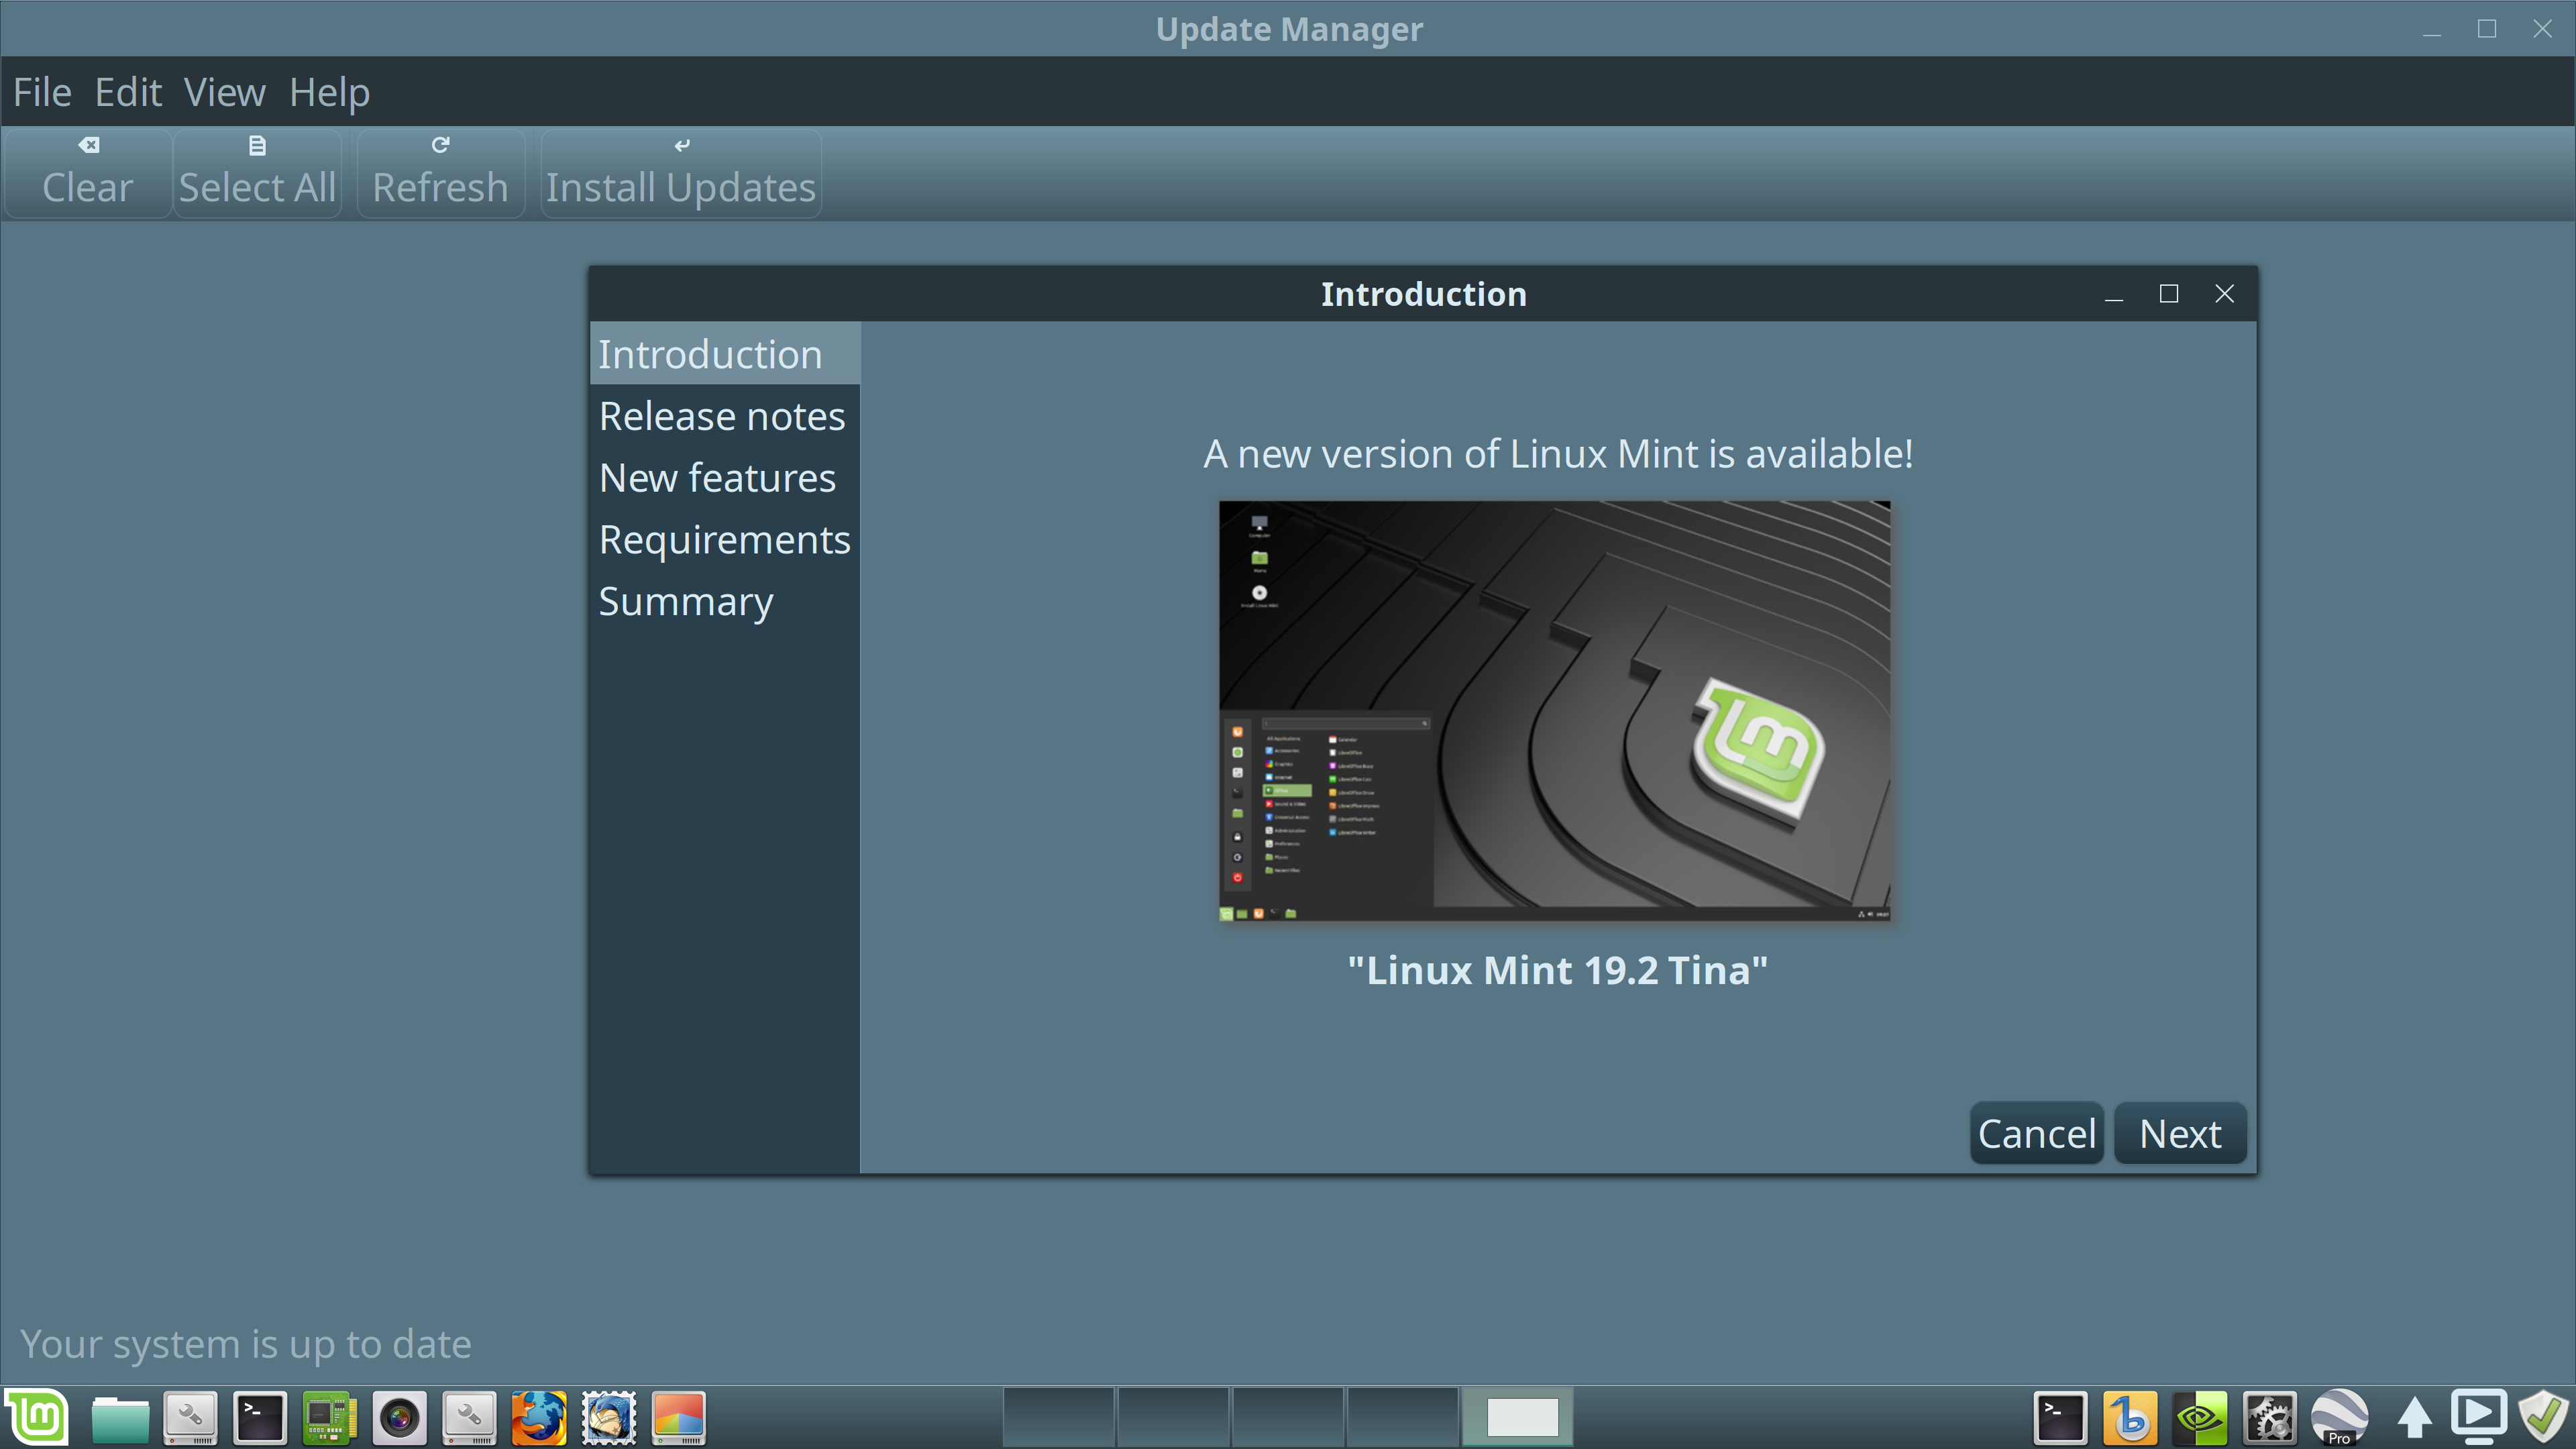The width and height of the screenshot is (2576, 1449).
Task: Open the View menu
Action: pos(224,93)
